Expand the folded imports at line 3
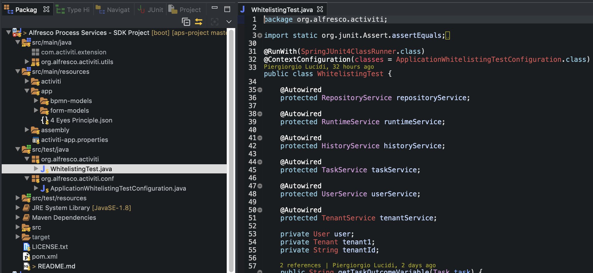The height and width of the screenshot is (273, 593). tap(260, 35)
